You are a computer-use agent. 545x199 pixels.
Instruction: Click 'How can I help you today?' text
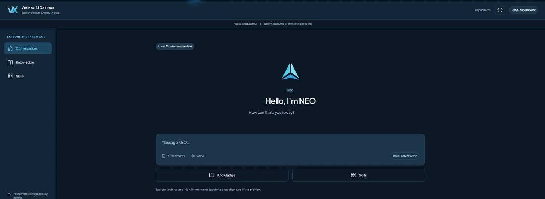pos(271,112)
